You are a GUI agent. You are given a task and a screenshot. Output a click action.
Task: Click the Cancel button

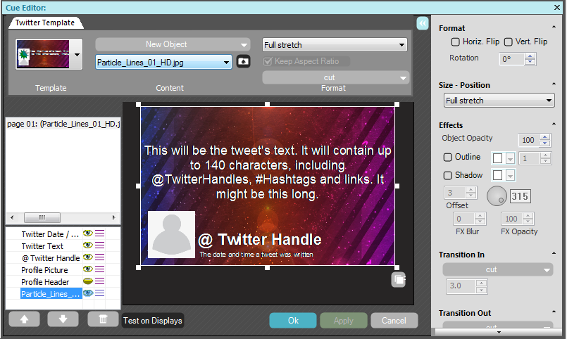pyautogui.click(x=394, y=321)
